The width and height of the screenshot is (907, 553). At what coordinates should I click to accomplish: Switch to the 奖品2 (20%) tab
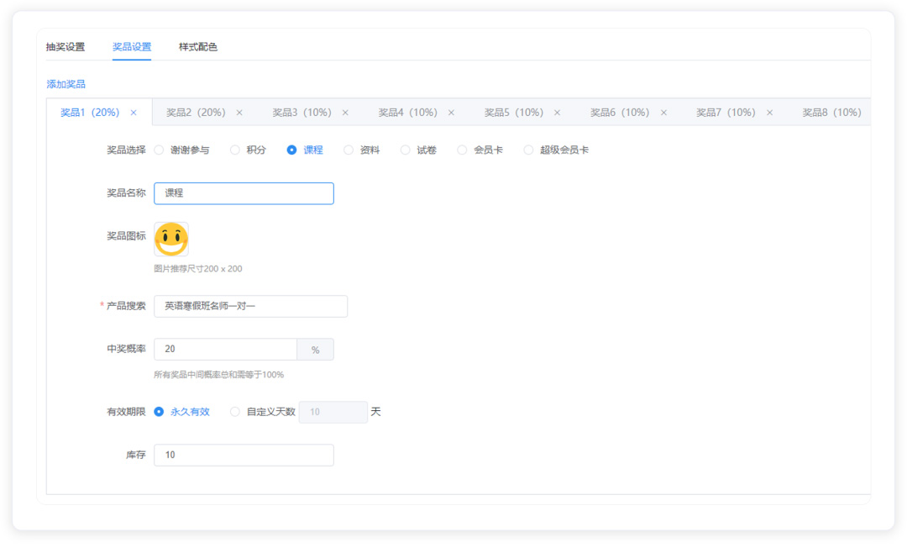coord(196,113)
